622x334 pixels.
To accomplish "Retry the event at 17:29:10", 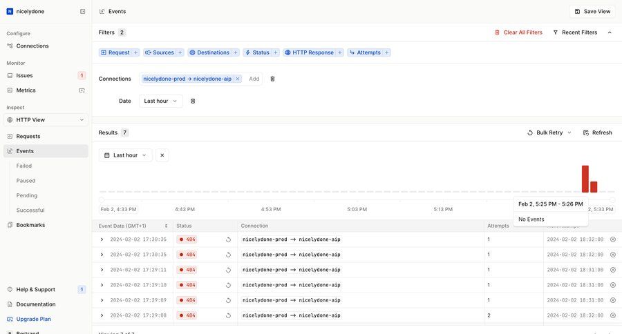I will pyautogui.click(x=228, y=285).
